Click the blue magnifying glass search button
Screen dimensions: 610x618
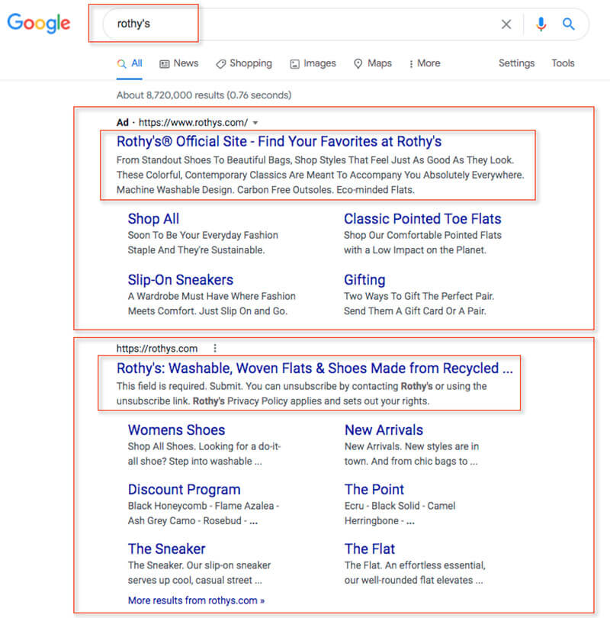click(568, 24)
